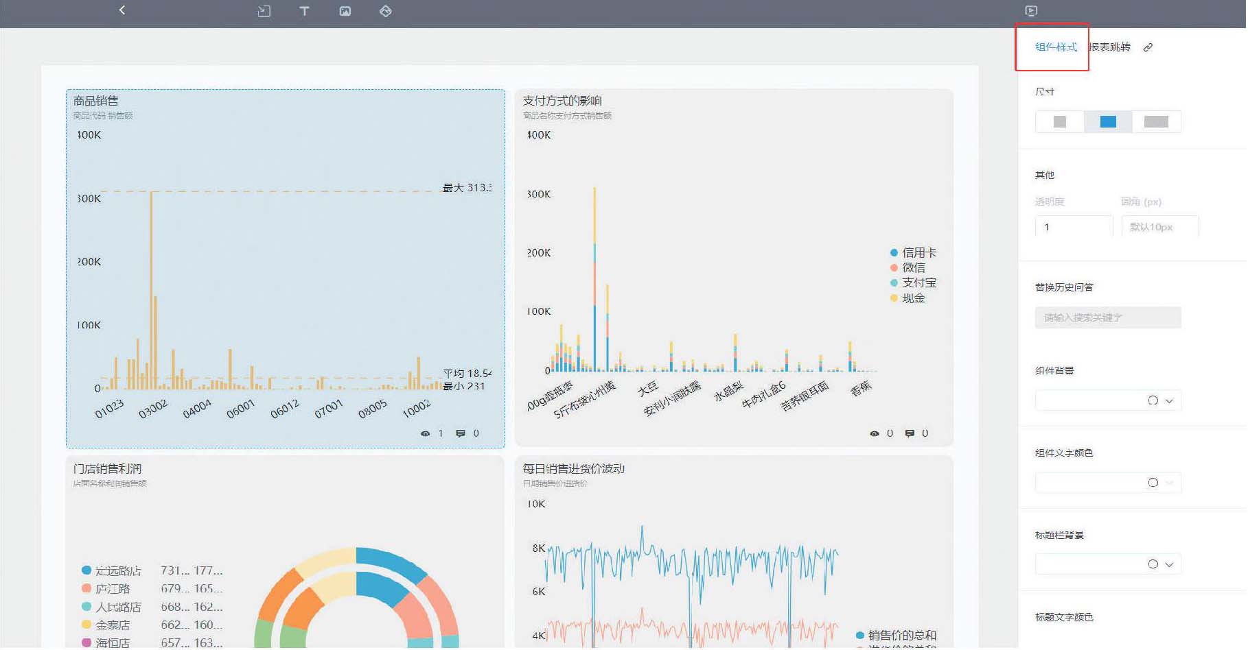The height and width of the screenshot is (650, 1248).
Task: Select the 门店销售利润 chart title
Action: (x=107, y=469)
